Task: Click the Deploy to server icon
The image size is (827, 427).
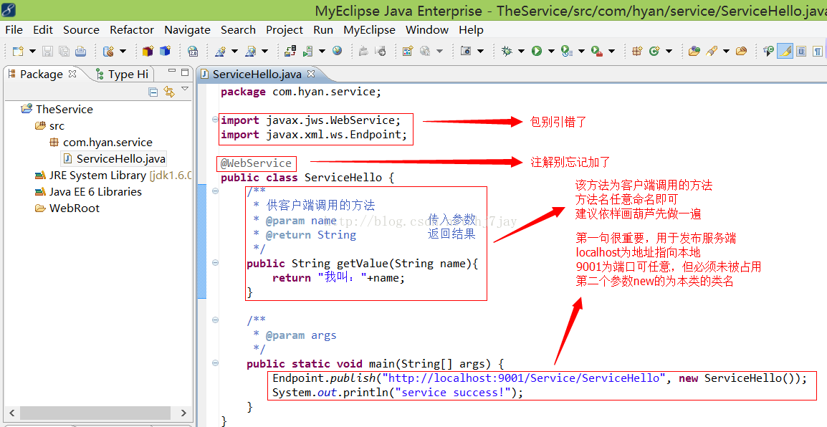Action: pyautogui.click(x=291, y=51)
